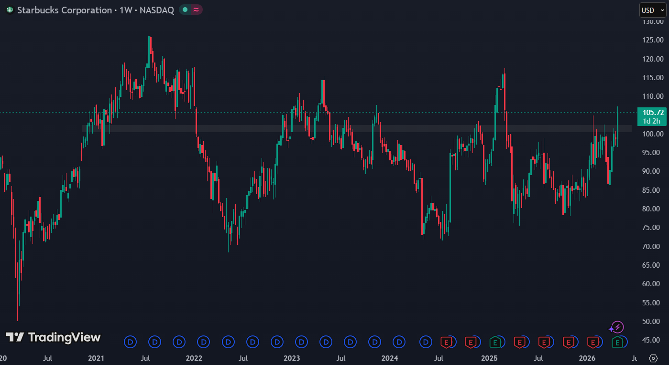
Task: Click the 120.00 price axis label
Action: [x=653, y=59]
